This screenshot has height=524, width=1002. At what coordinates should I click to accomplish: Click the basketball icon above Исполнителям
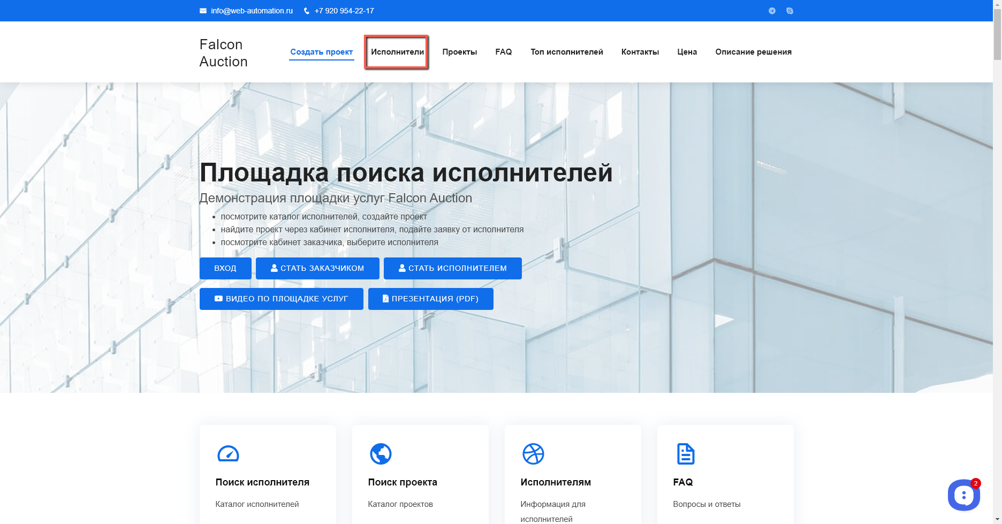point(533,454)
